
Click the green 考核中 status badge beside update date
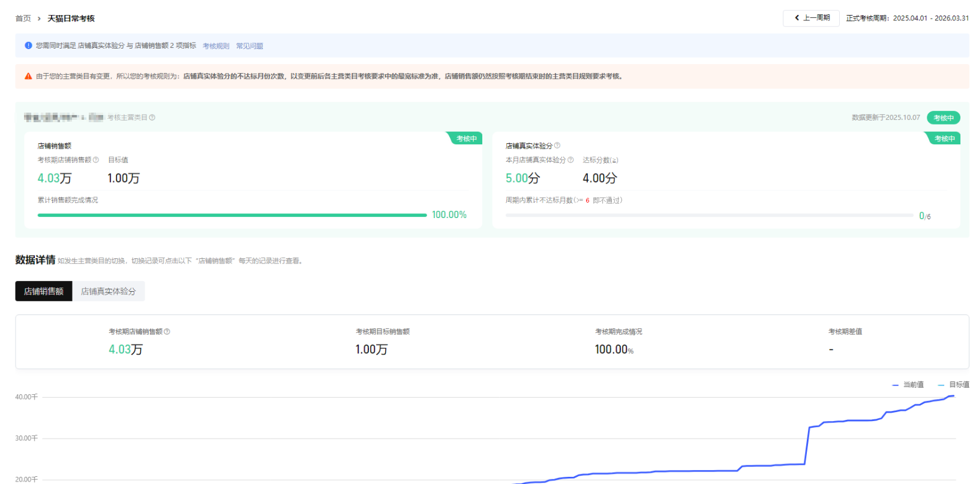(x=943, y=118)
